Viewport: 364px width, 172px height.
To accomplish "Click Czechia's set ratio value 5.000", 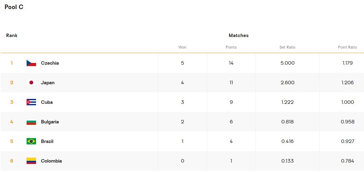I will (287, 63).
